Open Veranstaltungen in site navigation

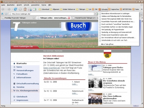25,70
